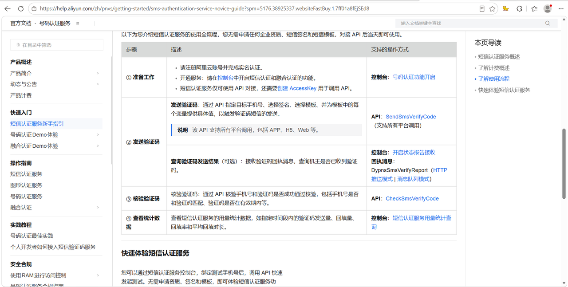The width and height of the screenshot is (568, 287).
Task: Focus the 在目录中筛选 filter box
Action: tap(57, 45)
